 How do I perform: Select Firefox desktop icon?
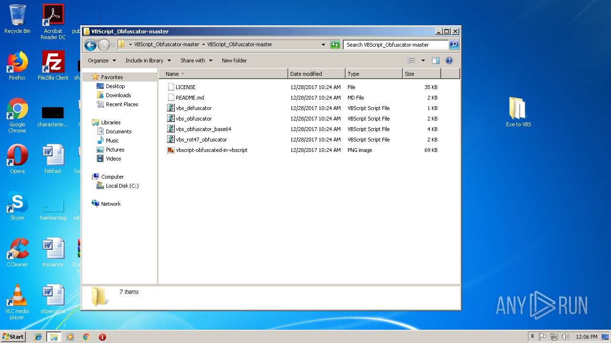(x=17, y=66)
